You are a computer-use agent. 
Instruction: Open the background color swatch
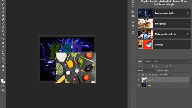[4, 82]
